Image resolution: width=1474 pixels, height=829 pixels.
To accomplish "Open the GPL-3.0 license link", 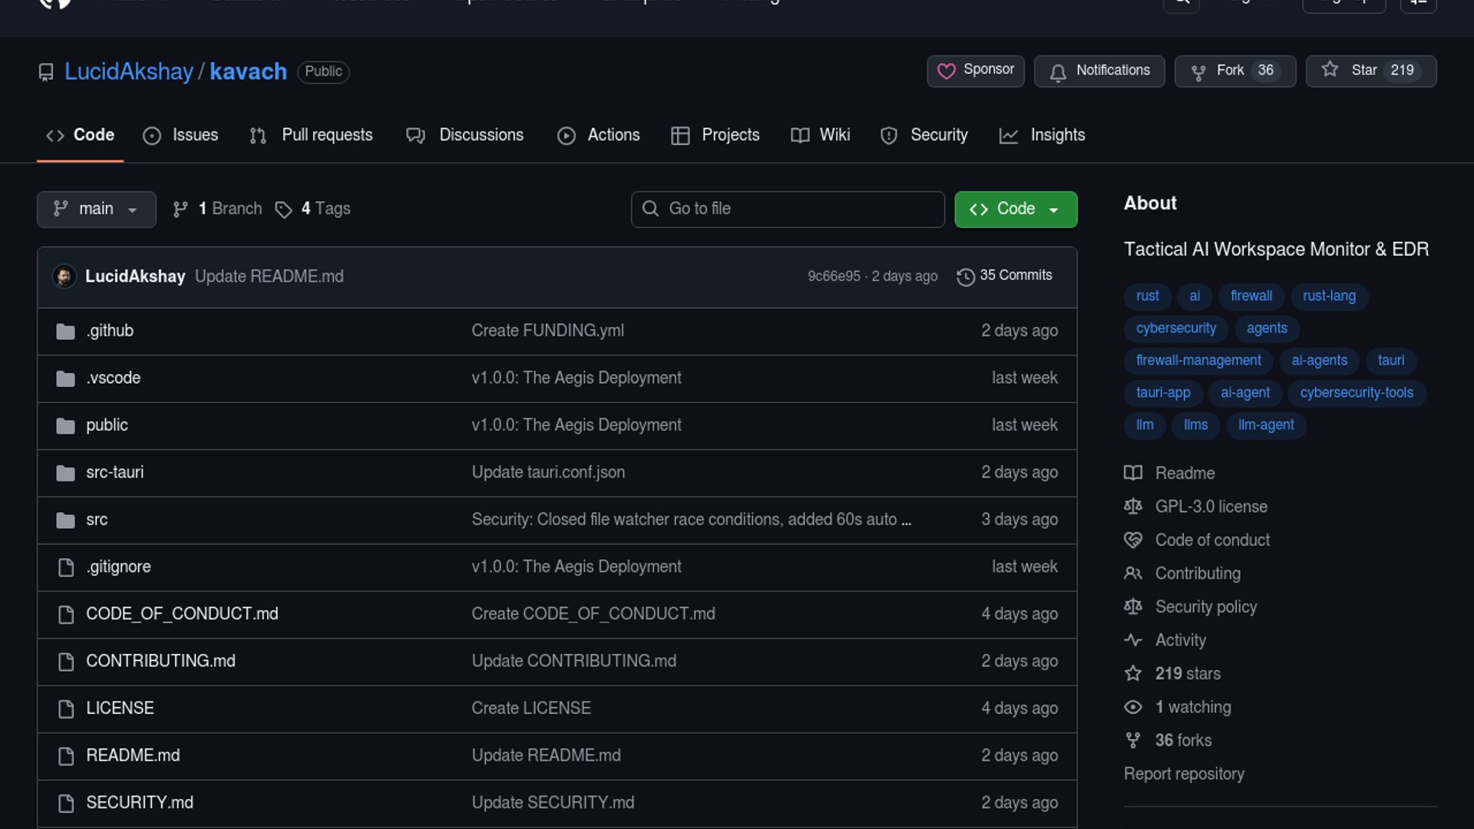I will (x=1211, y=507).
